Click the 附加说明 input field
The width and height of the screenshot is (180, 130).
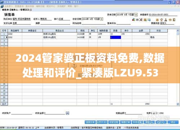pos(94,23)
